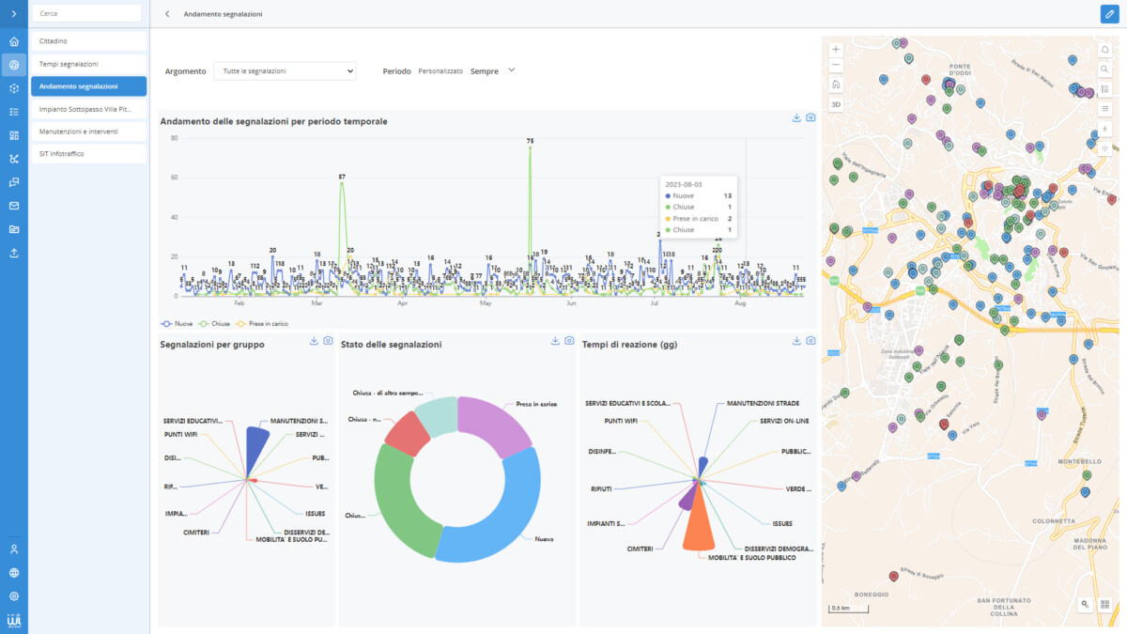Viewport: 1127px width, 634px height.
Task: Toggle the Chiuse series in chart legend
Action: 216,323
